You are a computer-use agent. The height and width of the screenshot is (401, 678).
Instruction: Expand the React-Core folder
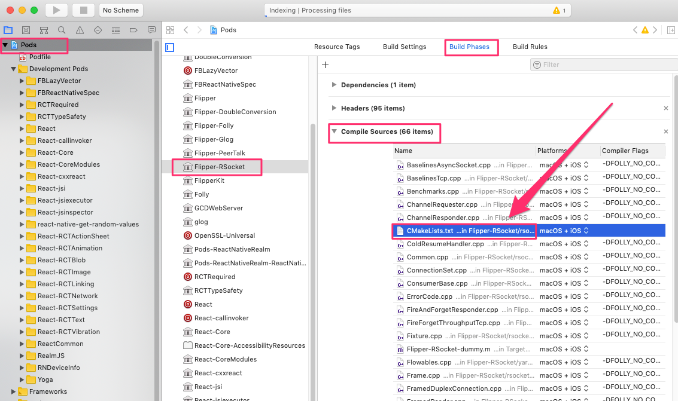(22, 152)
